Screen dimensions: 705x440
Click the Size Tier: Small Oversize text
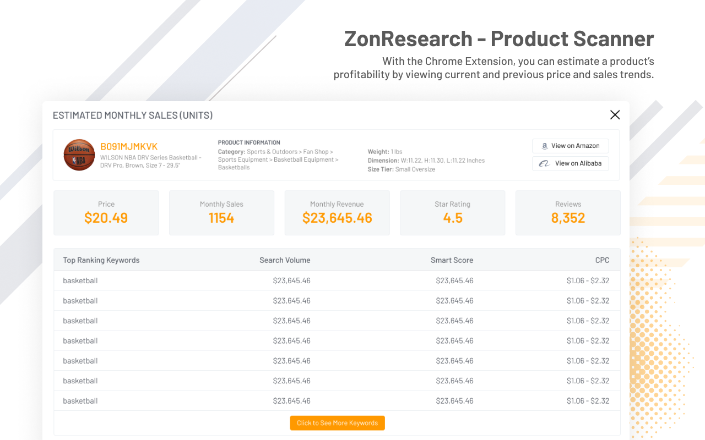pos(402,169)
